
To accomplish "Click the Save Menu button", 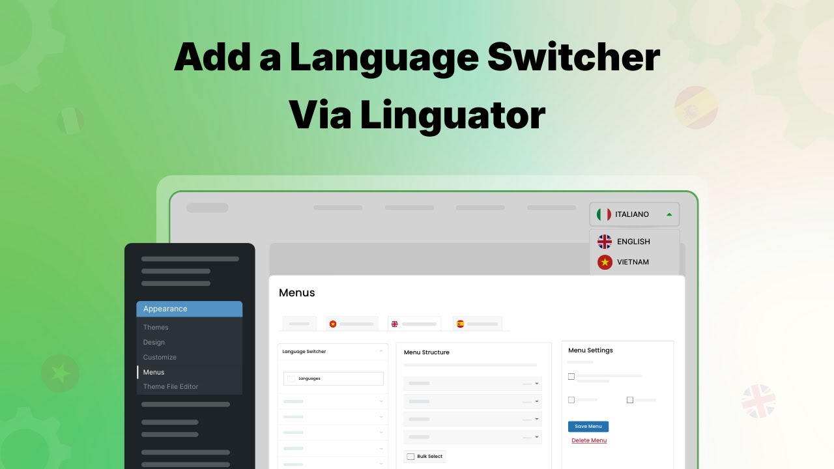I will (x=588, y=426).
